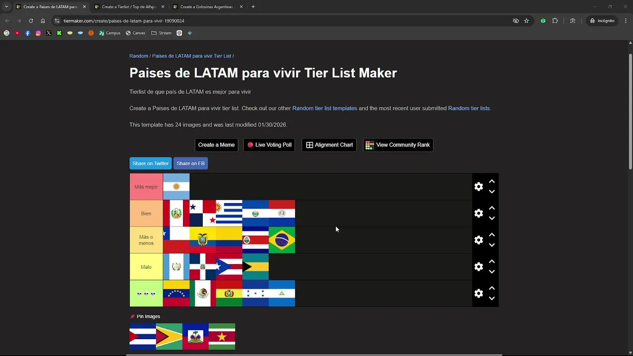Open the YouTube bookmark
This screenshot has width=633, height=356.
point(17,33)
